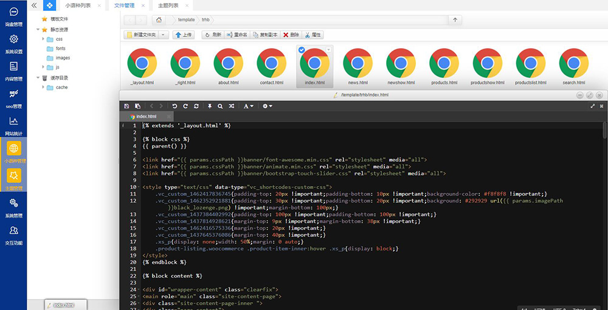Click the undo icon in the code editor

coord(175,106)
